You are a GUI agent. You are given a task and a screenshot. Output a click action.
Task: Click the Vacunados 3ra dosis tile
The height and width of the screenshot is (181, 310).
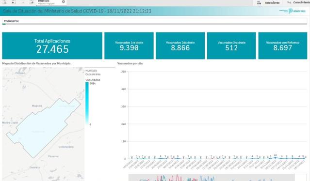(231, 45)
